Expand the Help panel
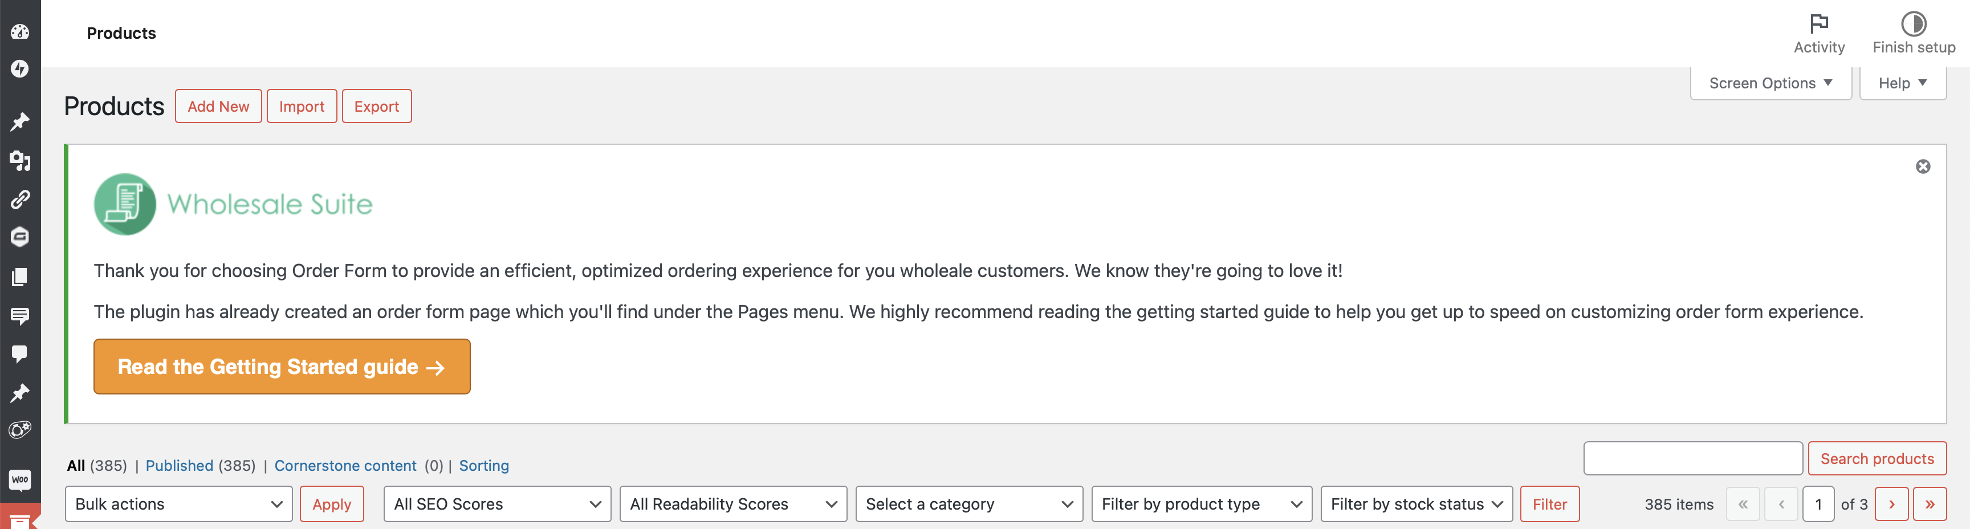The width and height of the screenshot is (1970, 529). tap(1902, 83)
